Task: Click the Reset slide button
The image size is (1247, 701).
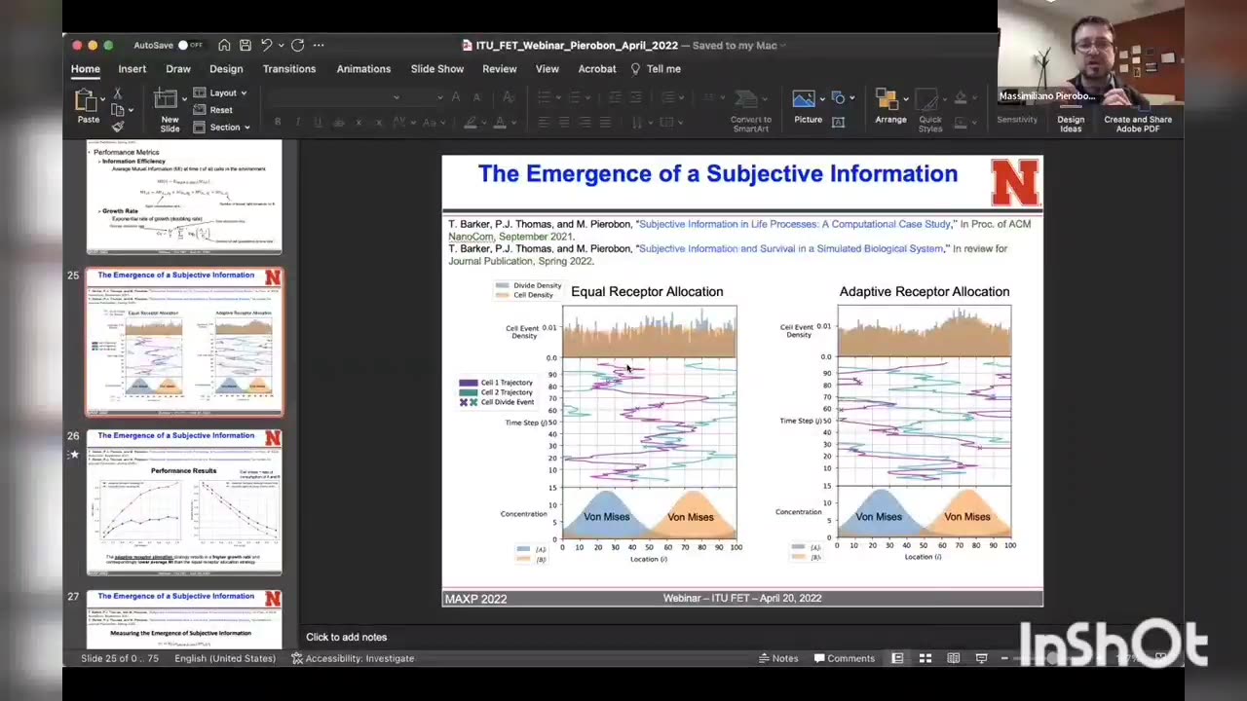Action: (213, 110)
